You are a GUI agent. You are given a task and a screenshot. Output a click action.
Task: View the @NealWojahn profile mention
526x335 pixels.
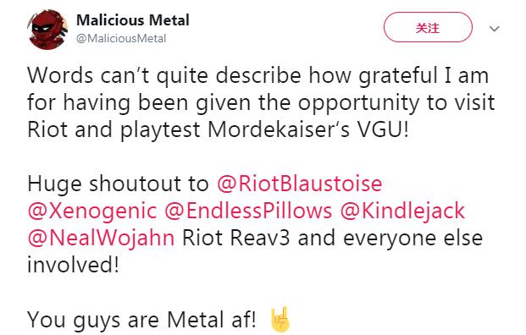pyautogui.click(x=101, y=238)
